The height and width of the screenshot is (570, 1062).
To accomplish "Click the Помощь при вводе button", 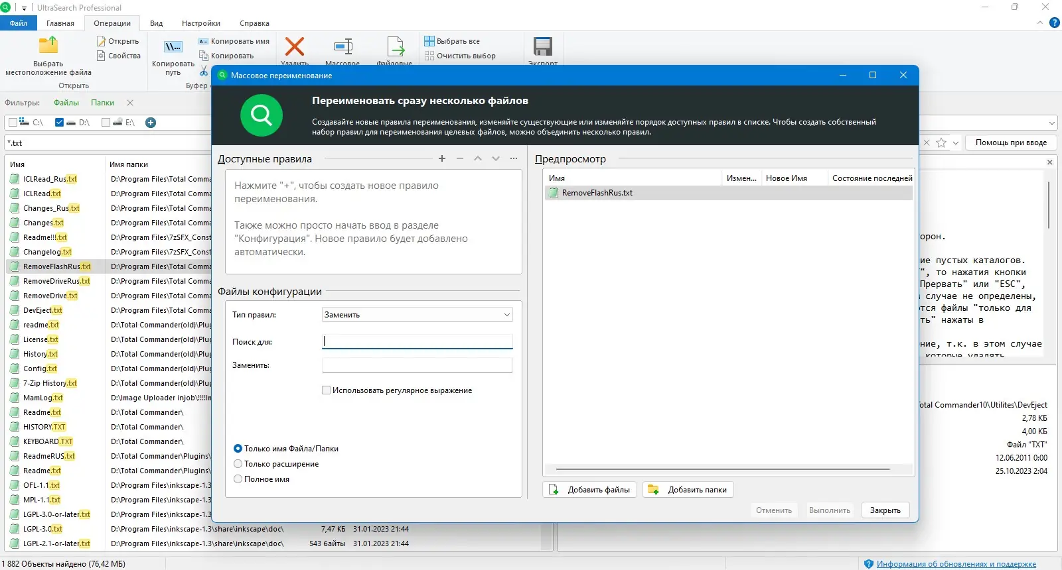I will click(1011, 142).
